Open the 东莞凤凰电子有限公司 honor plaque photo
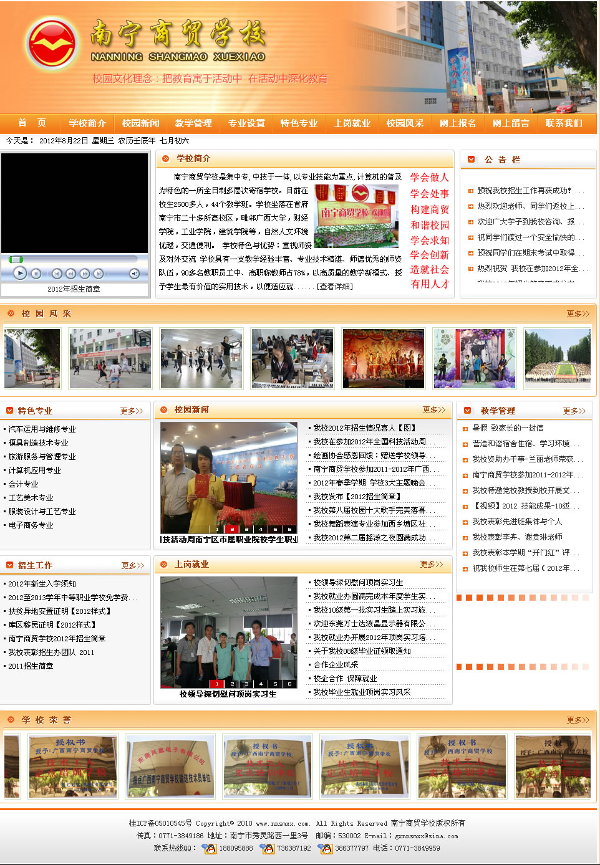The width and height of the screenshot is (600, 865). [170, 766]
